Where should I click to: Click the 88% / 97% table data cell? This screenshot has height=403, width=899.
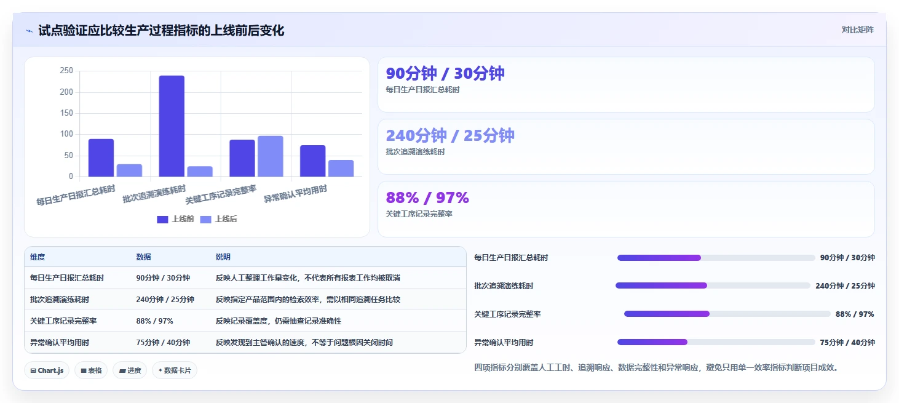[x=154, y=321]
